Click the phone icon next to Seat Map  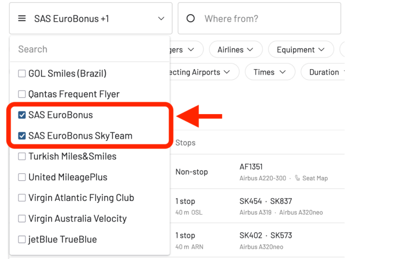point(298,178)
